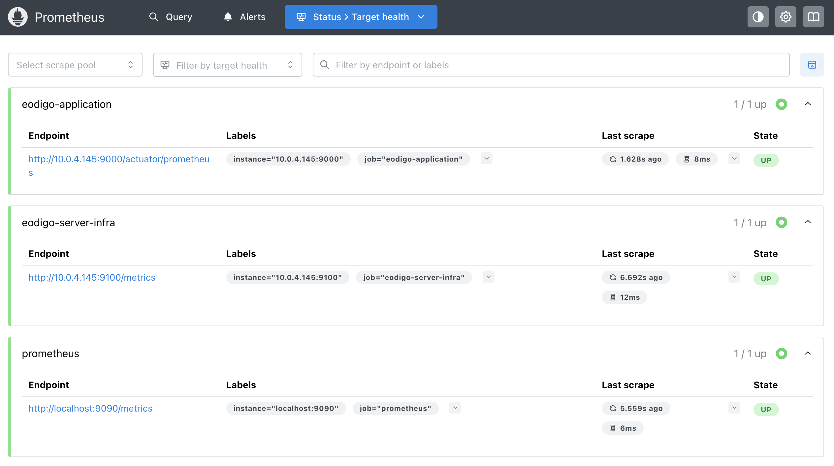Click the Prometheus flame logo
The width and height of the screenshot is (834, 466).
coord(18,17)
